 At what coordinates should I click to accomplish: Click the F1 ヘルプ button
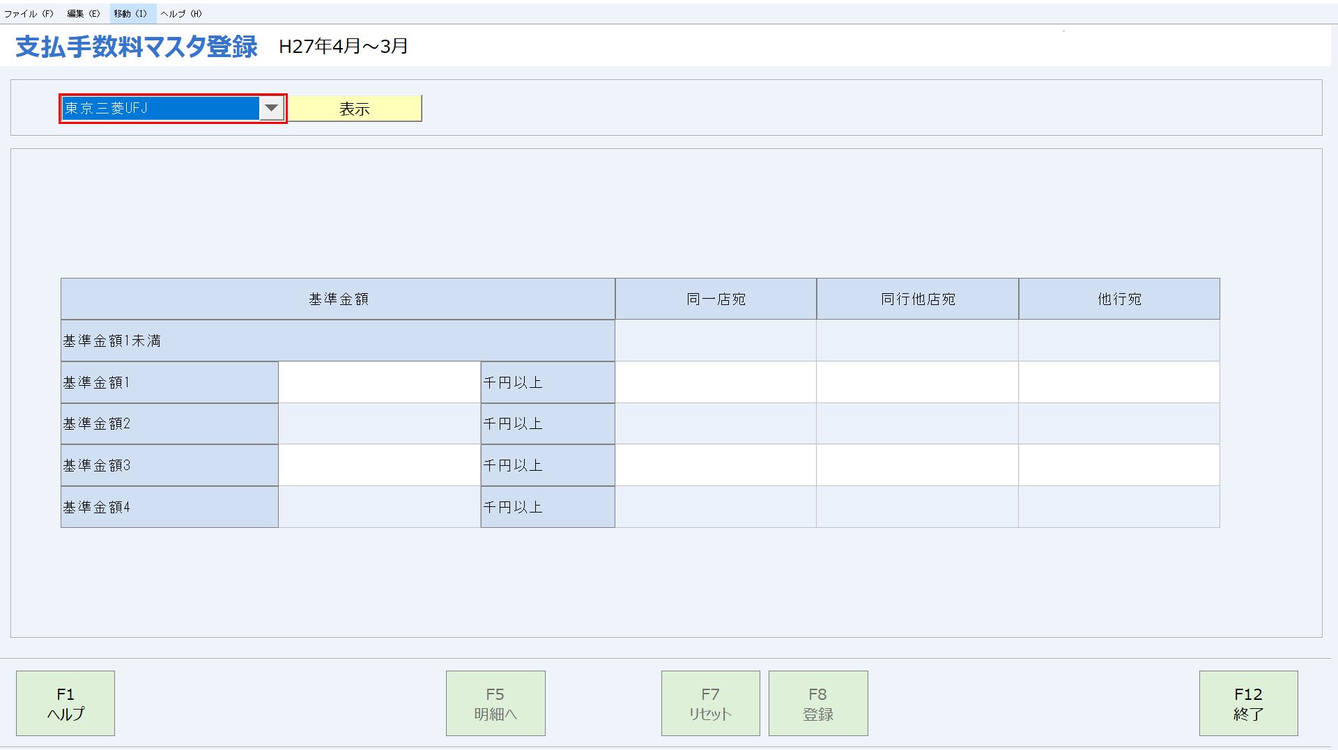pos(66,703)
